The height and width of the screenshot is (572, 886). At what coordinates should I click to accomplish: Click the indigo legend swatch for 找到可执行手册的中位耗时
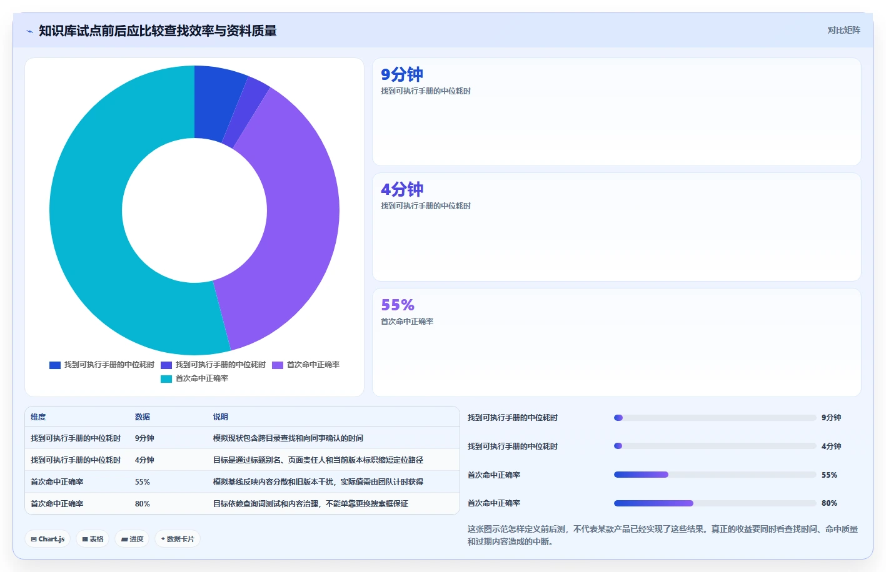(x=166, y=365)
